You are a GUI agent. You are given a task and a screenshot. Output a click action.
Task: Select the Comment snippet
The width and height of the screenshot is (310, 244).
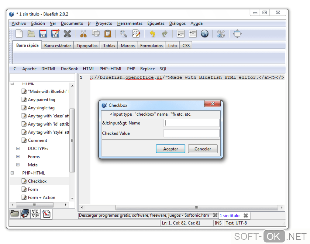(x=35, y=140)
